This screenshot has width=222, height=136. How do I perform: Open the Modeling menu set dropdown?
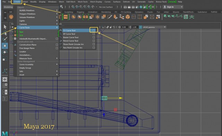point(8,7)
